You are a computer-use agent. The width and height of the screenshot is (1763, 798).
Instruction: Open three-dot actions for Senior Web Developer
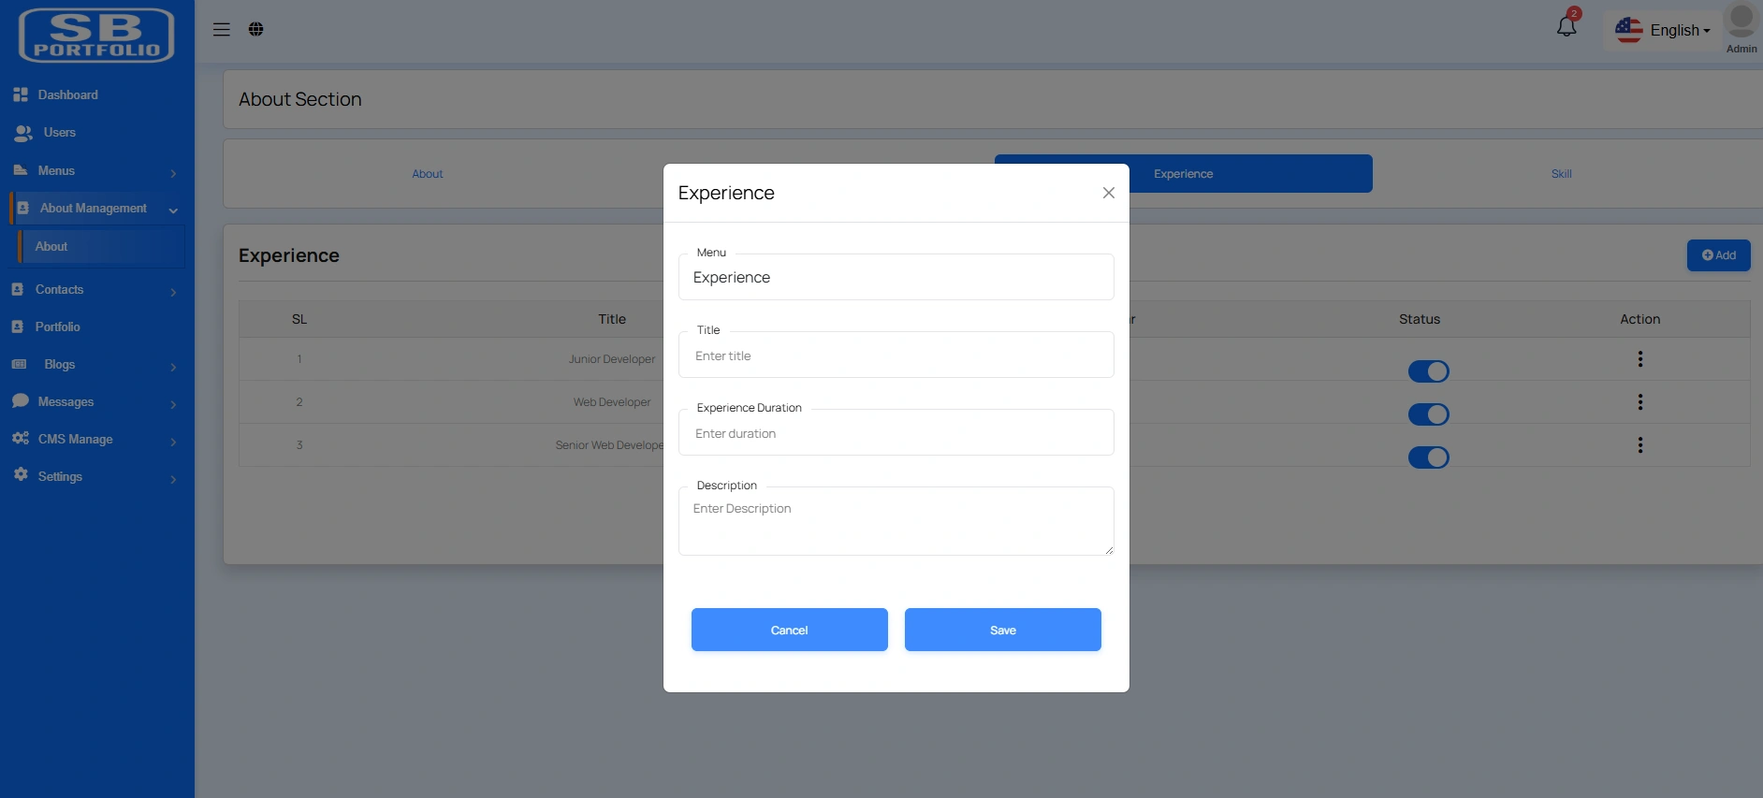pos(1639,445)
